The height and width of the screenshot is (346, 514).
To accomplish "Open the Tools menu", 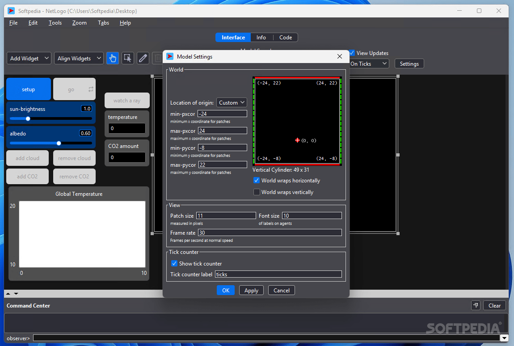I will (x=55, y=23).
